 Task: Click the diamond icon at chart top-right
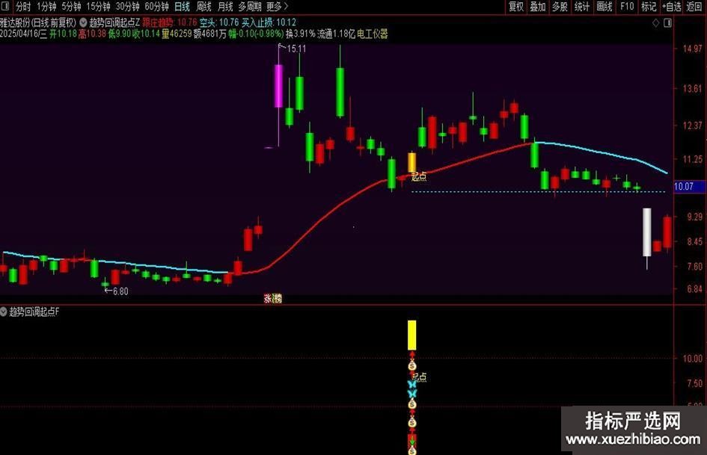[x=656, y=22]
